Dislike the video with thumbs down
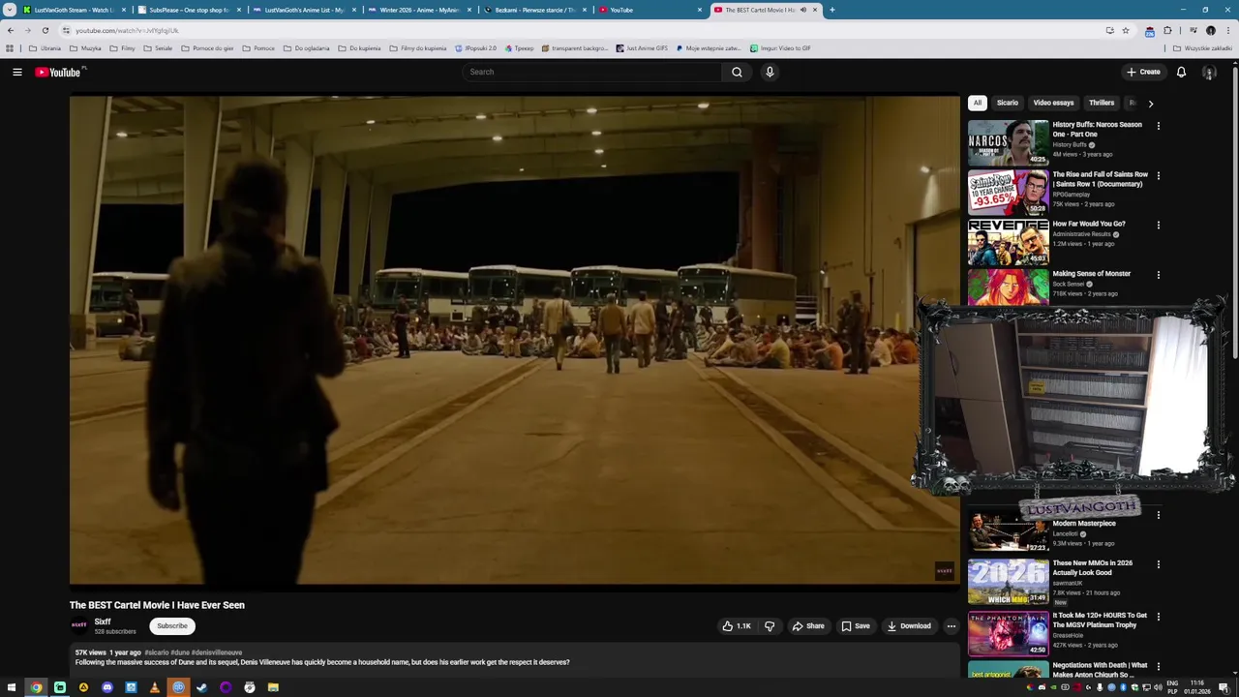This screenshot has width=1239, height=697. point(770,626)
